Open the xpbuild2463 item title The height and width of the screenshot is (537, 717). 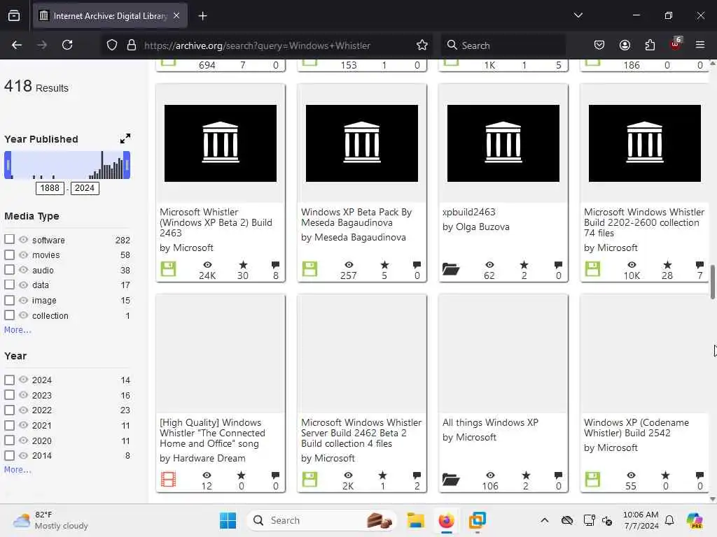[468, 212]
